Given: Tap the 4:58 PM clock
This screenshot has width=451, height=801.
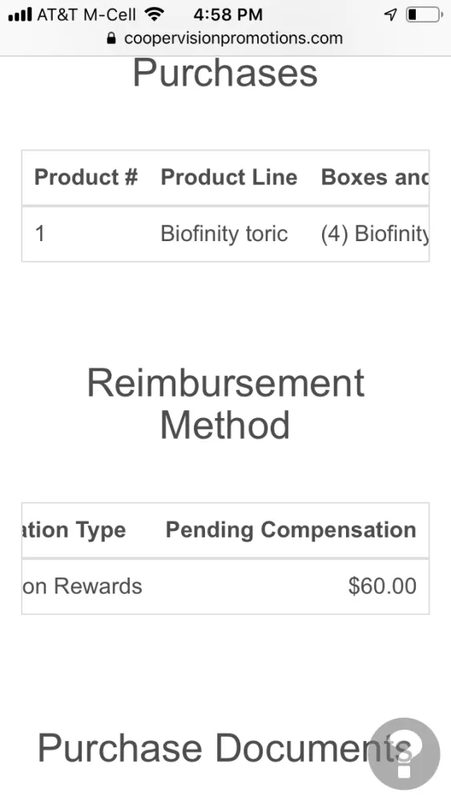Looking at the screenshot, I should 228,14.
